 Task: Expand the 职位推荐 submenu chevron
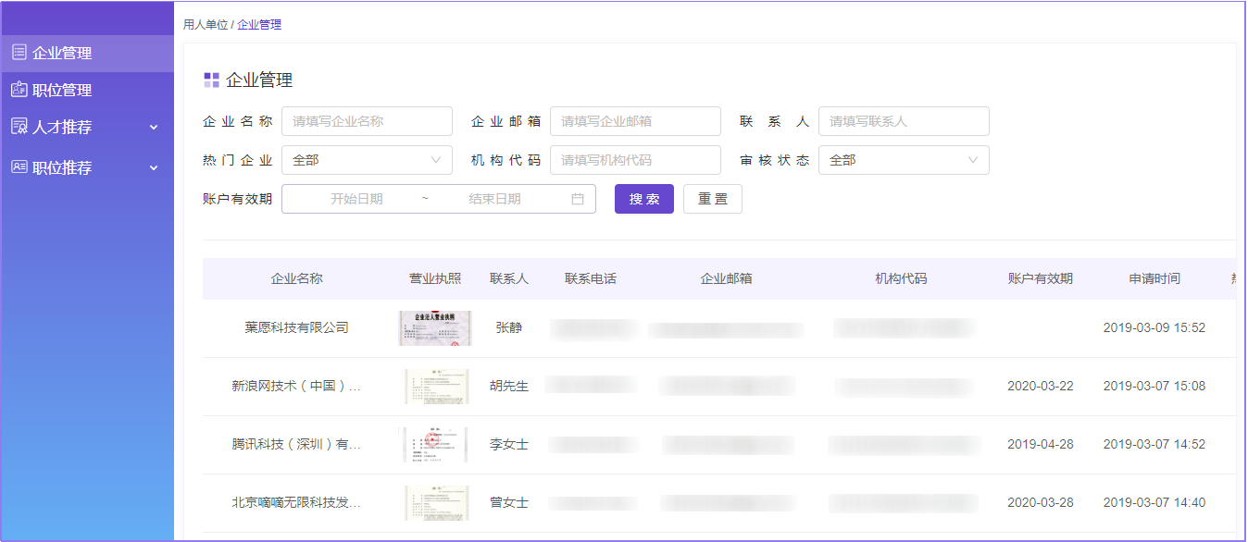(154, 168)
